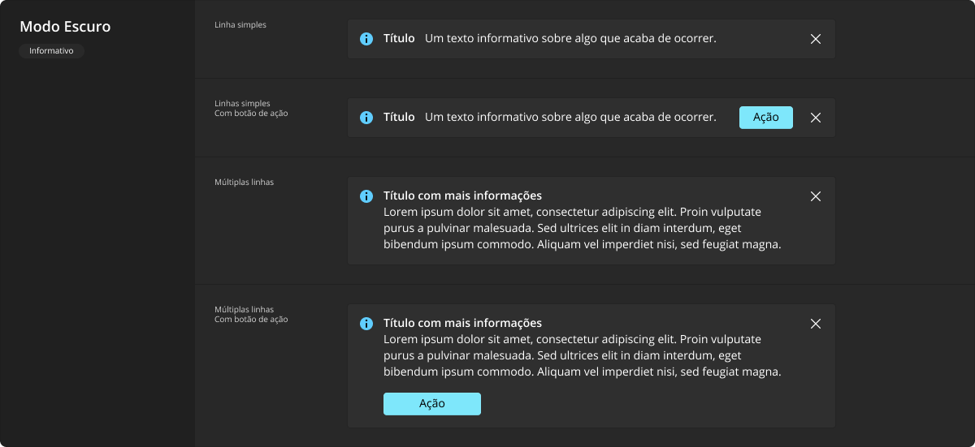Click the Título text in the alert with small Ação
The width and height of the screenshot is (975, 447).
pos(399,118)
